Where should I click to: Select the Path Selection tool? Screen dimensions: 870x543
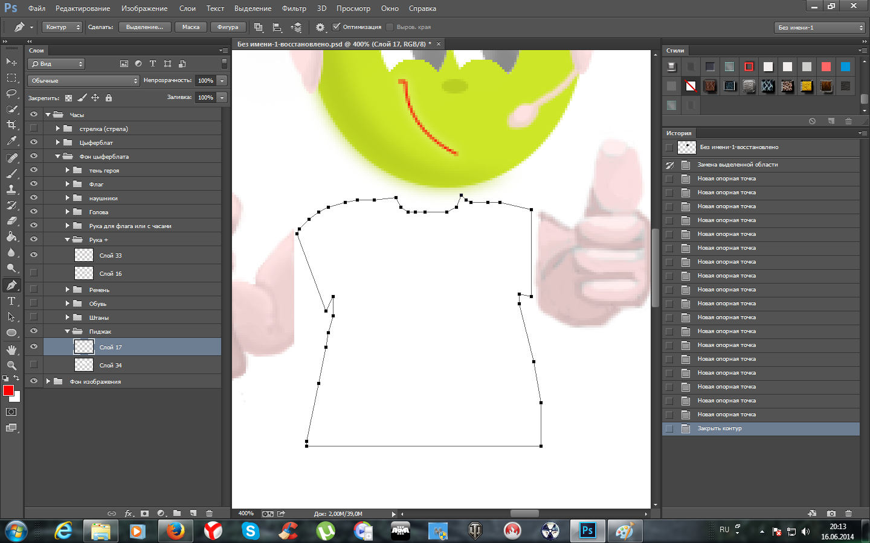(11, 317)
